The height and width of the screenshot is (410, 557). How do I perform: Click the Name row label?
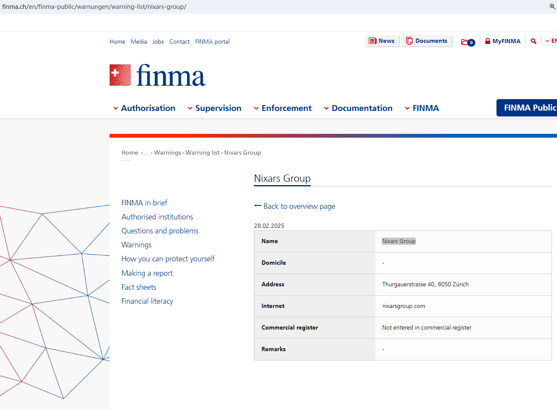270,241
